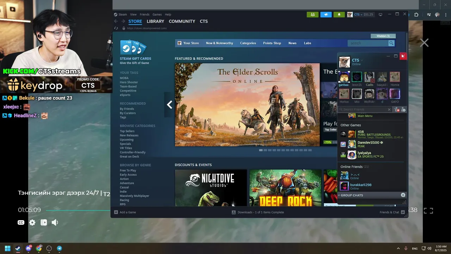Switch to the LIBRARY tab

click(155, 22)
